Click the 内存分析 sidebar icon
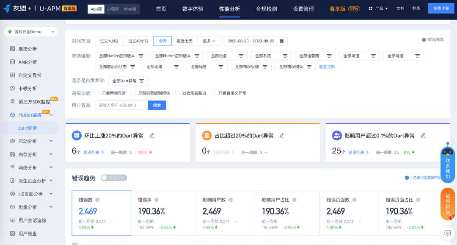 pos(13,154)
